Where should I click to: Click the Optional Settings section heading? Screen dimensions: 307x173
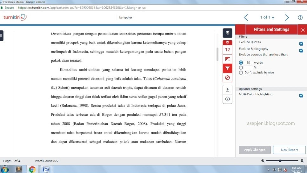250,89
